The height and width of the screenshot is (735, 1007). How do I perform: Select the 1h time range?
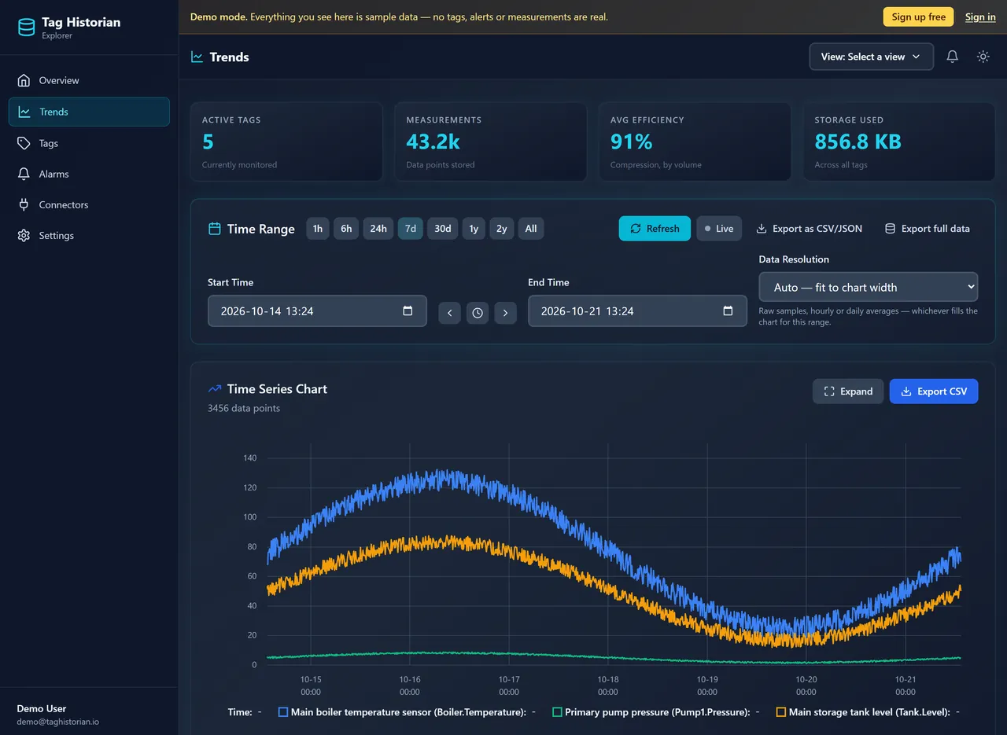(x=318, y=229)
